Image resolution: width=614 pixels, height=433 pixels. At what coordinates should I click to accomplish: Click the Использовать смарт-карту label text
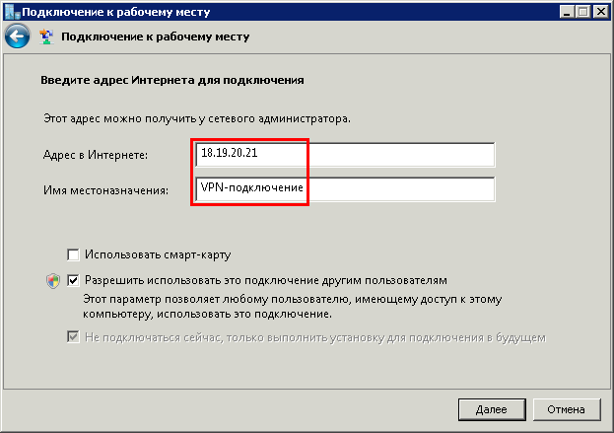[x=158, y=254]
